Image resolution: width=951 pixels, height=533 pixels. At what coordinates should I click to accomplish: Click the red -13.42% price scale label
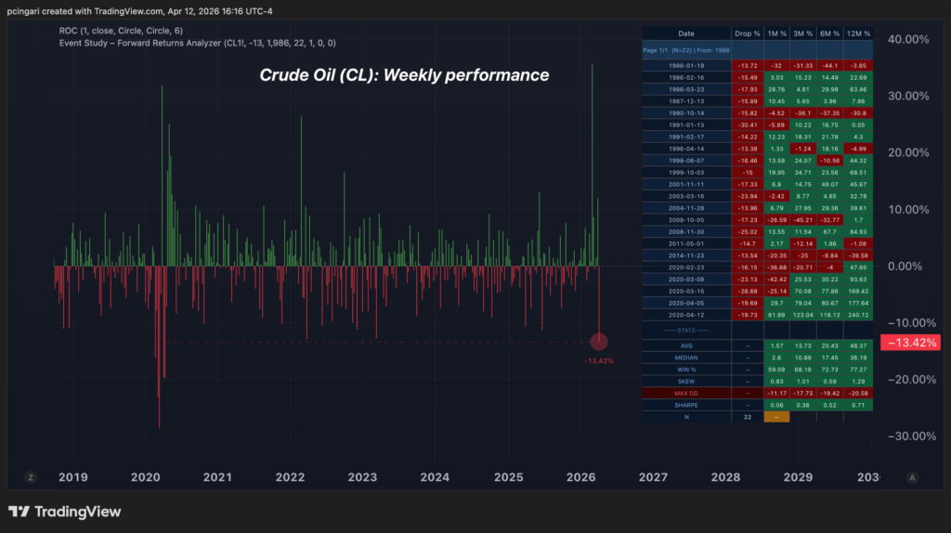(912, 343)
